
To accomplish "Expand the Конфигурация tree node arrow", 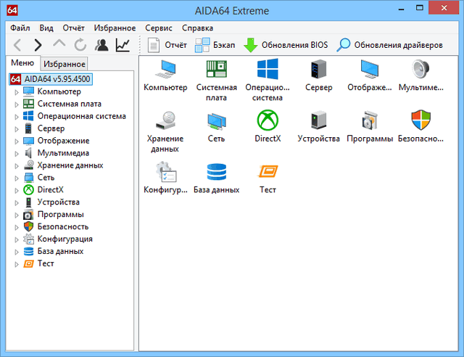I will click(17, 239).
